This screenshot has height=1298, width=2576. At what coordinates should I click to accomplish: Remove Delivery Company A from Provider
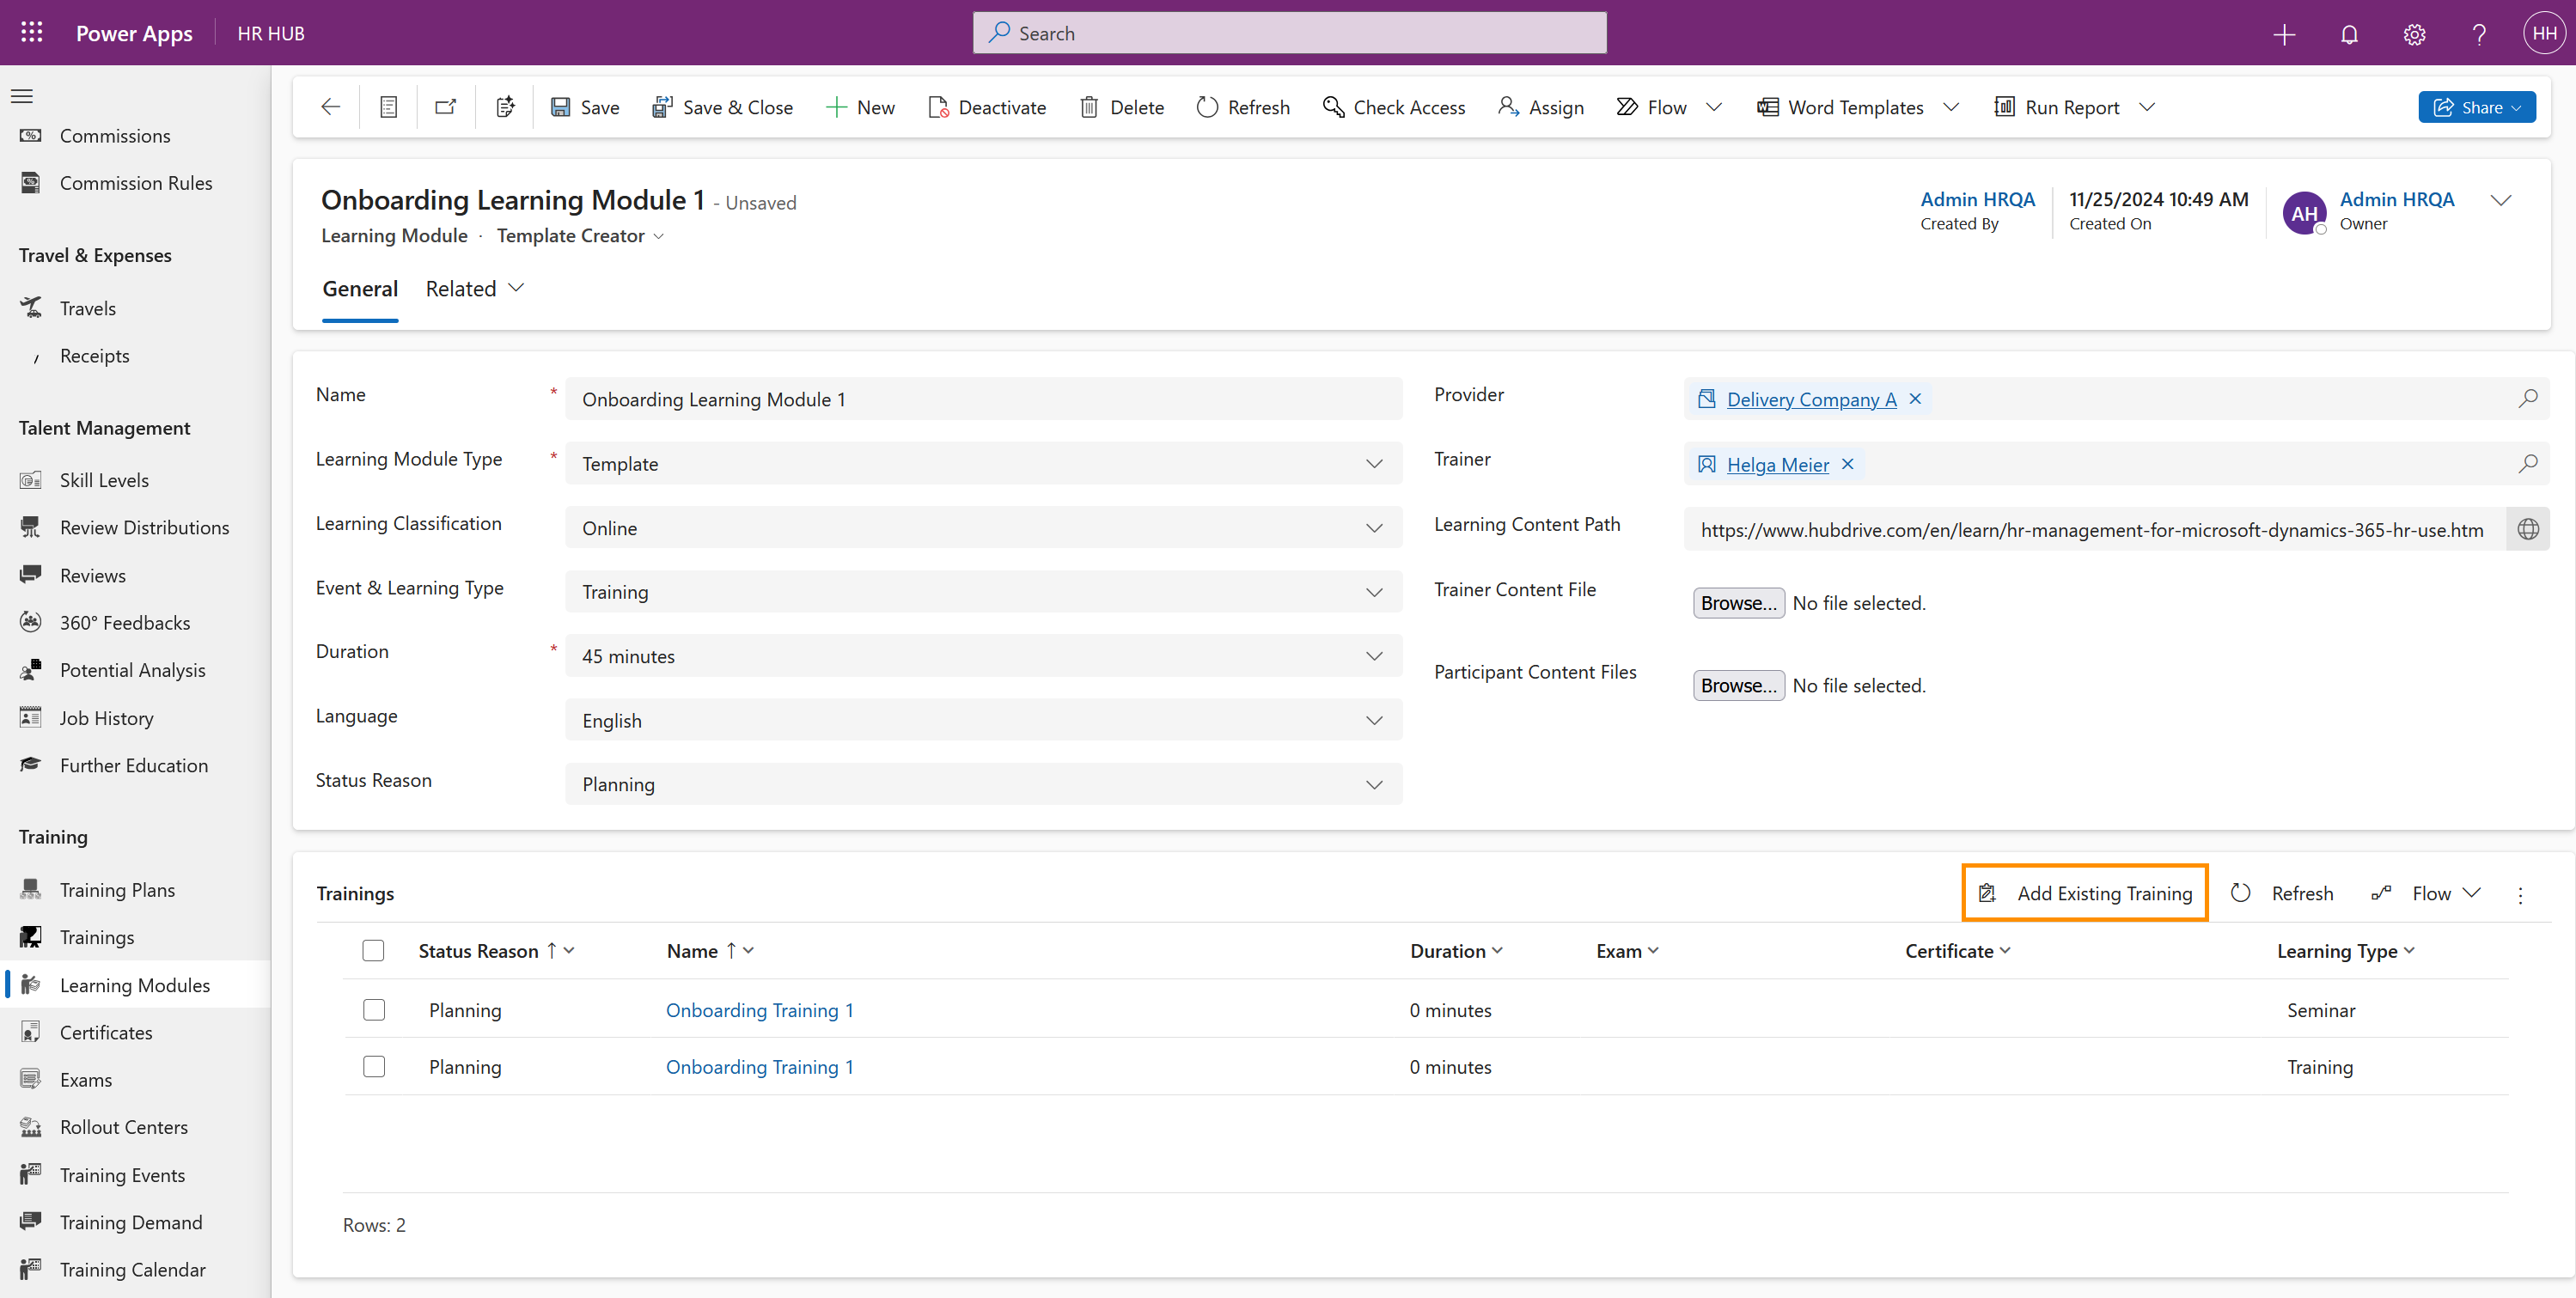point(1915,399)
